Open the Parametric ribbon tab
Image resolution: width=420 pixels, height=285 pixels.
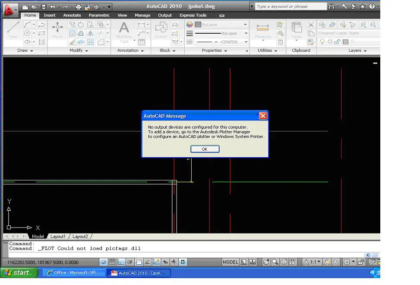[x=99, y=15]
